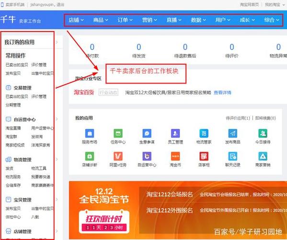287x240 pixels.
Task: Launch the 店掌柜 app
Action: point(204,156)
